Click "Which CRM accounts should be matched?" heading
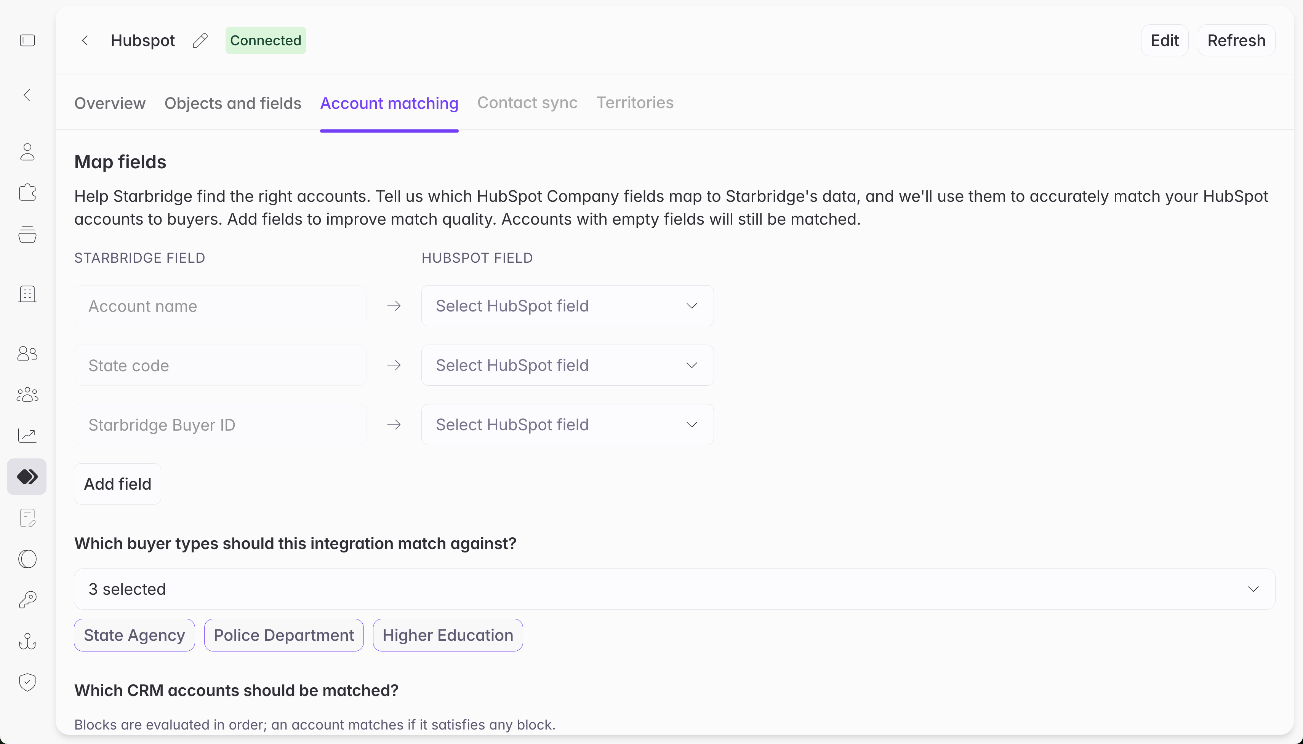This screenshot has width=1303, height=744. pyautogui.click(x=236, y=690)
